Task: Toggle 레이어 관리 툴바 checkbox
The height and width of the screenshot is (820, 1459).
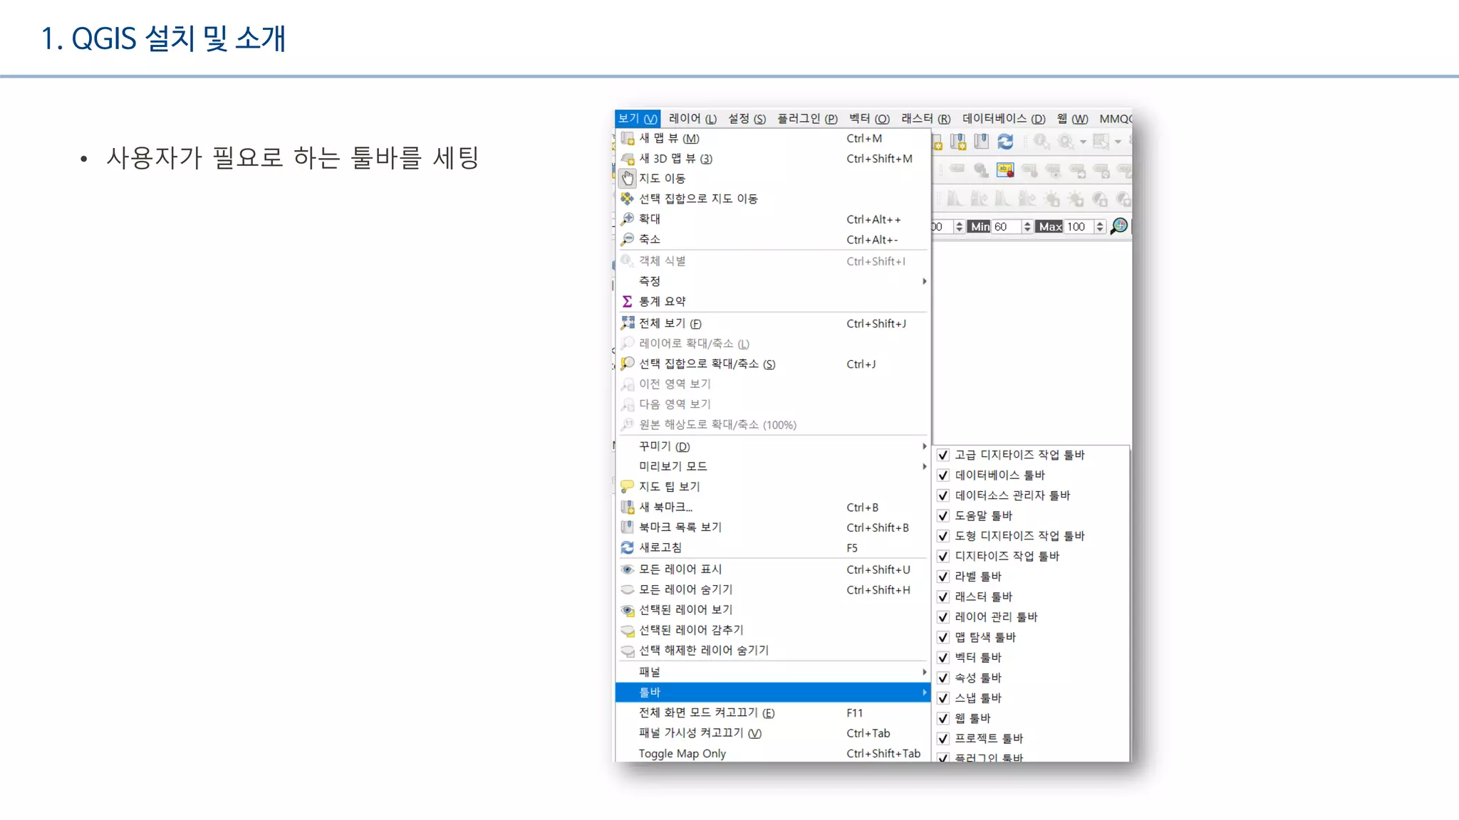Action: (943, 617)
